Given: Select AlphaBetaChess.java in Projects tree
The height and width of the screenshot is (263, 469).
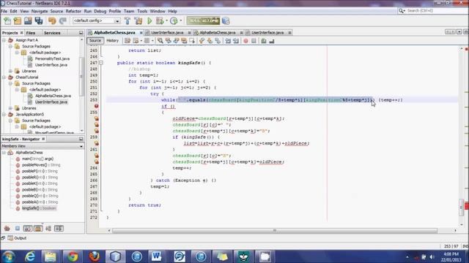Looking at the screenshot, I should 53,96.
